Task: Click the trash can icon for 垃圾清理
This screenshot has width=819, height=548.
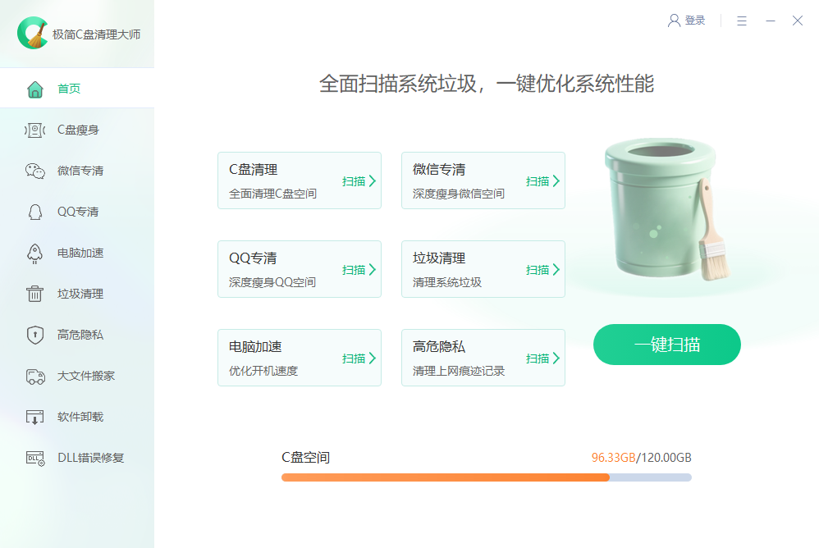Action: pyautogui.click(x=35, y=294)
